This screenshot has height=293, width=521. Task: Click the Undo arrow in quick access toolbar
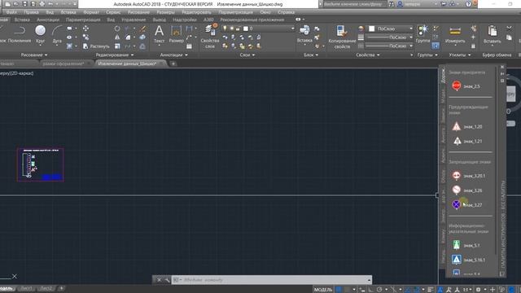(x=50, y=4)
